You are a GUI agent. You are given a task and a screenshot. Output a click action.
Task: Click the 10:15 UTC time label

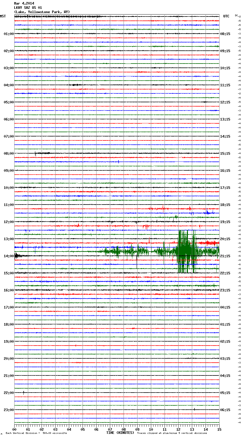click(225, 68)
